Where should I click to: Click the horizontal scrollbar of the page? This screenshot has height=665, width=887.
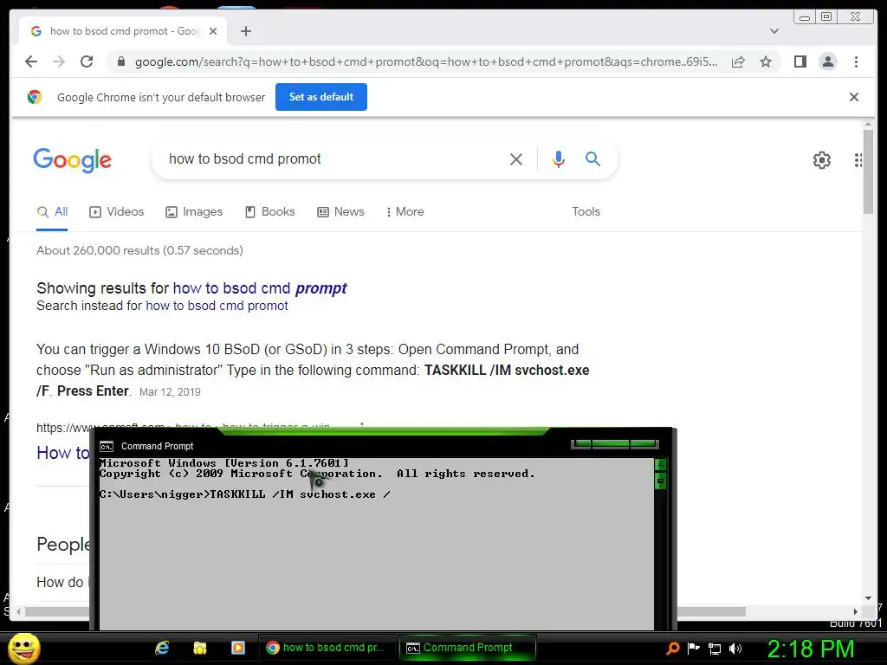pyautogui.click(x=710, y=611)
